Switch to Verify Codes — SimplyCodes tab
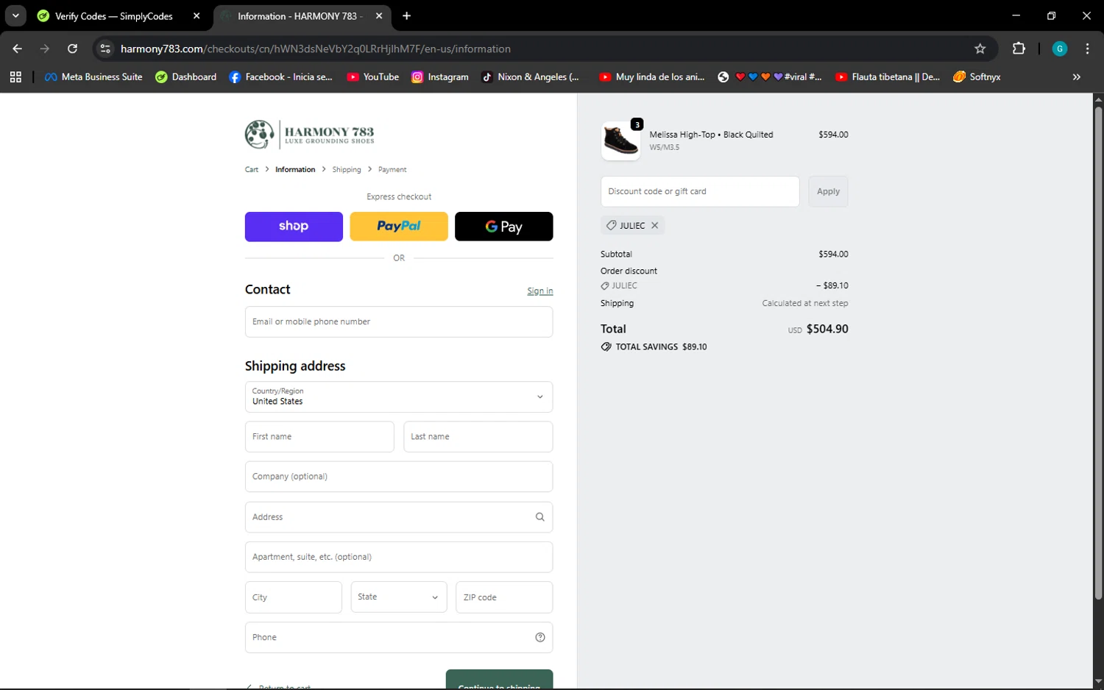The width and height of the screenshot is (1104, 690). click(114, 16)
